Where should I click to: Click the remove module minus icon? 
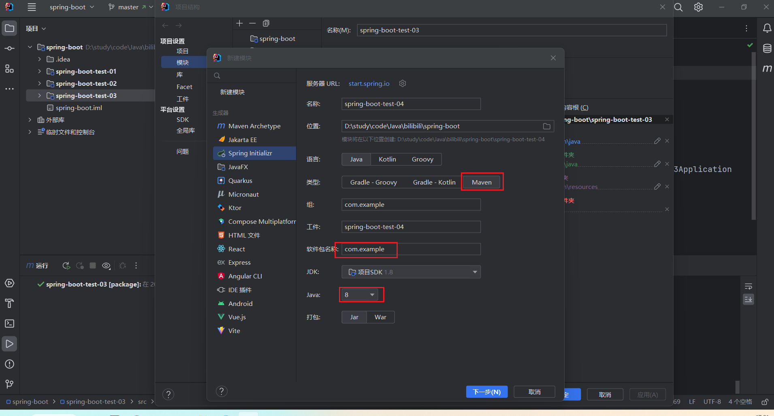(252, 23)
